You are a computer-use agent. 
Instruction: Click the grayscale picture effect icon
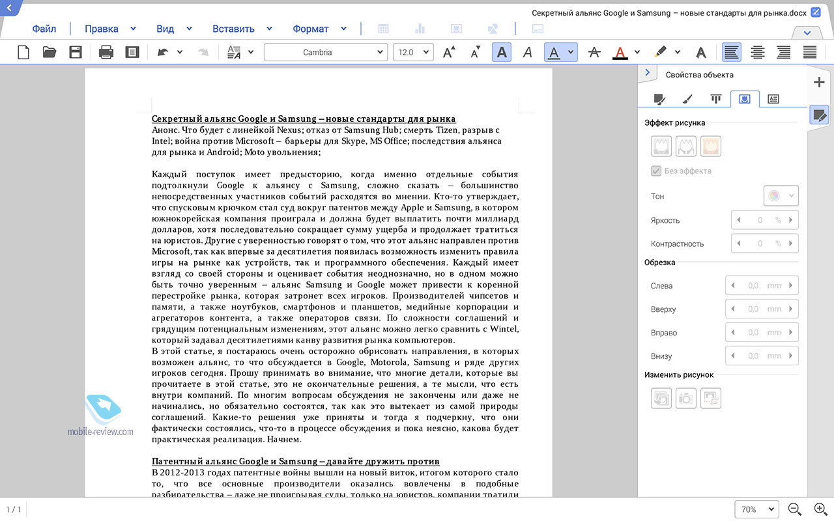point(661,146)
